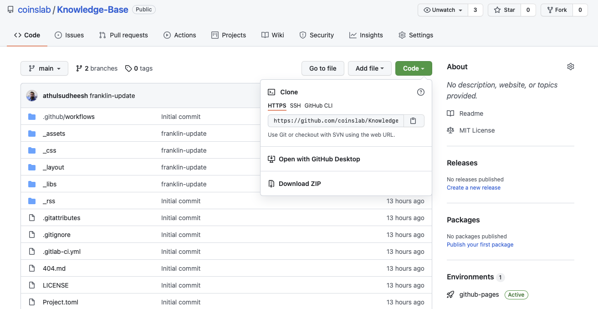Expand the Add file dropdown
This screenshot has height=309, width=598.
point(369,68)
